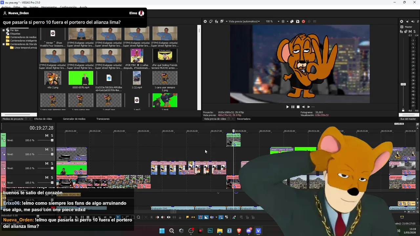Screen dimensions: 420x236
Task: Open Brave browser from the taskbar
Action: (x=239, y=231)
